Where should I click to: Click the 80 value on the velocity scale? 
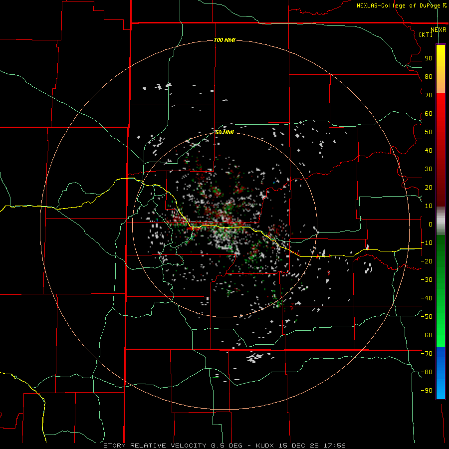[429, 77]
